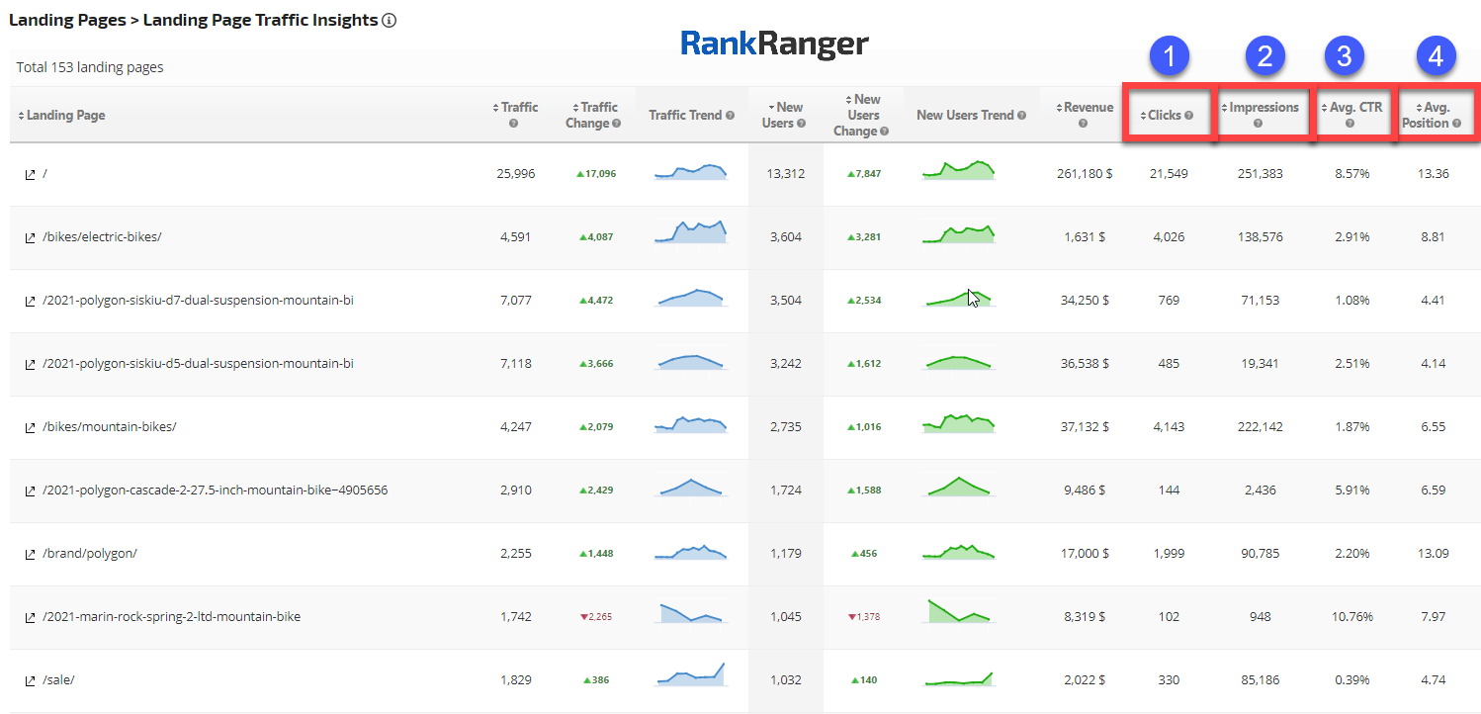Click new users trend chart for /sale/
This screenshot has width=1481, height=714.
(x=958, y=679)
